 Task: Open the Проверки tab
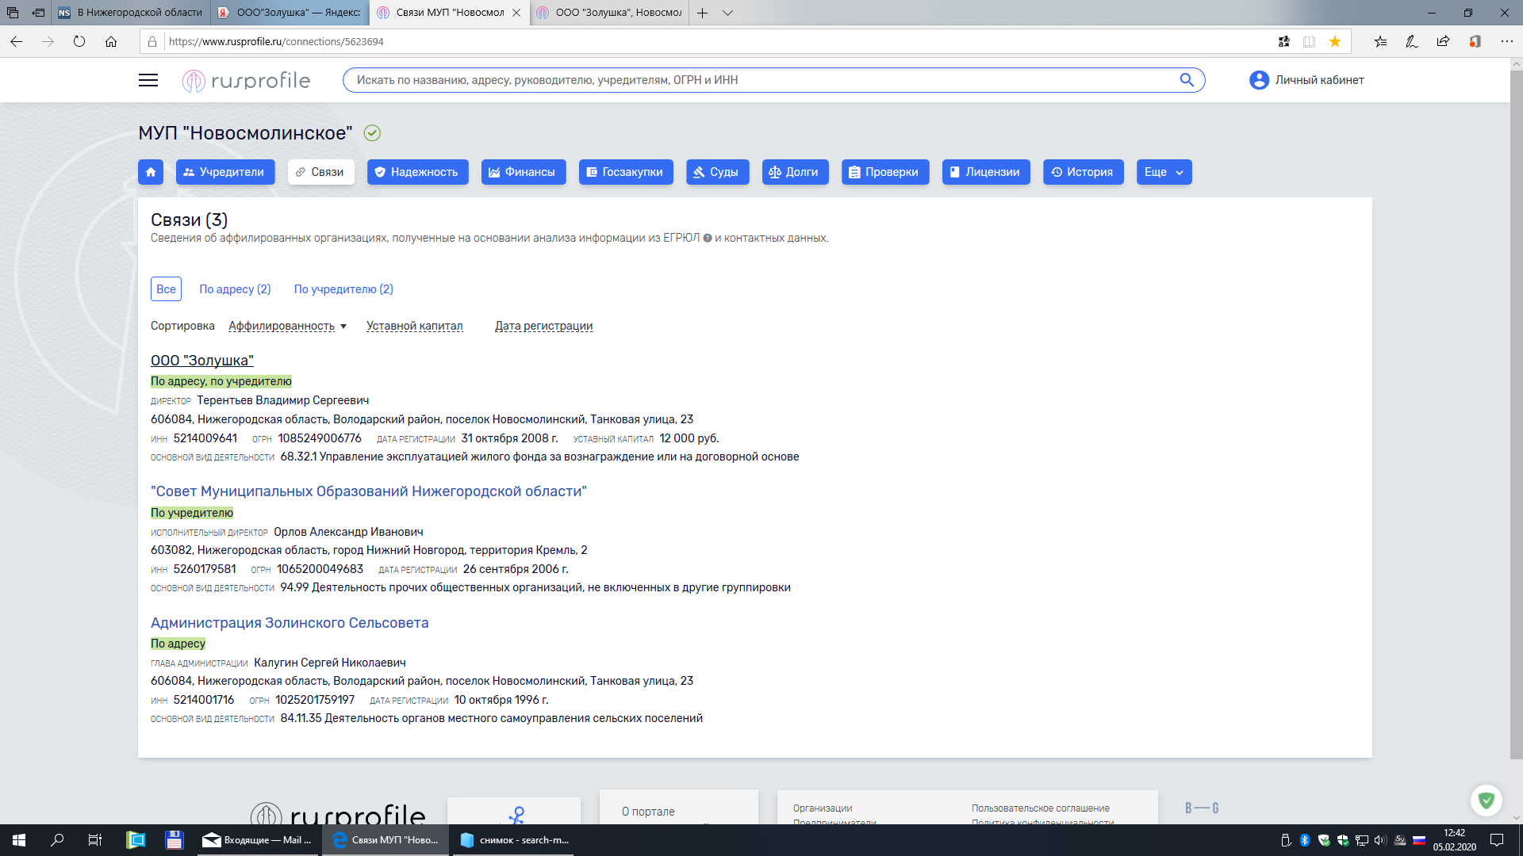pos(885,172)
